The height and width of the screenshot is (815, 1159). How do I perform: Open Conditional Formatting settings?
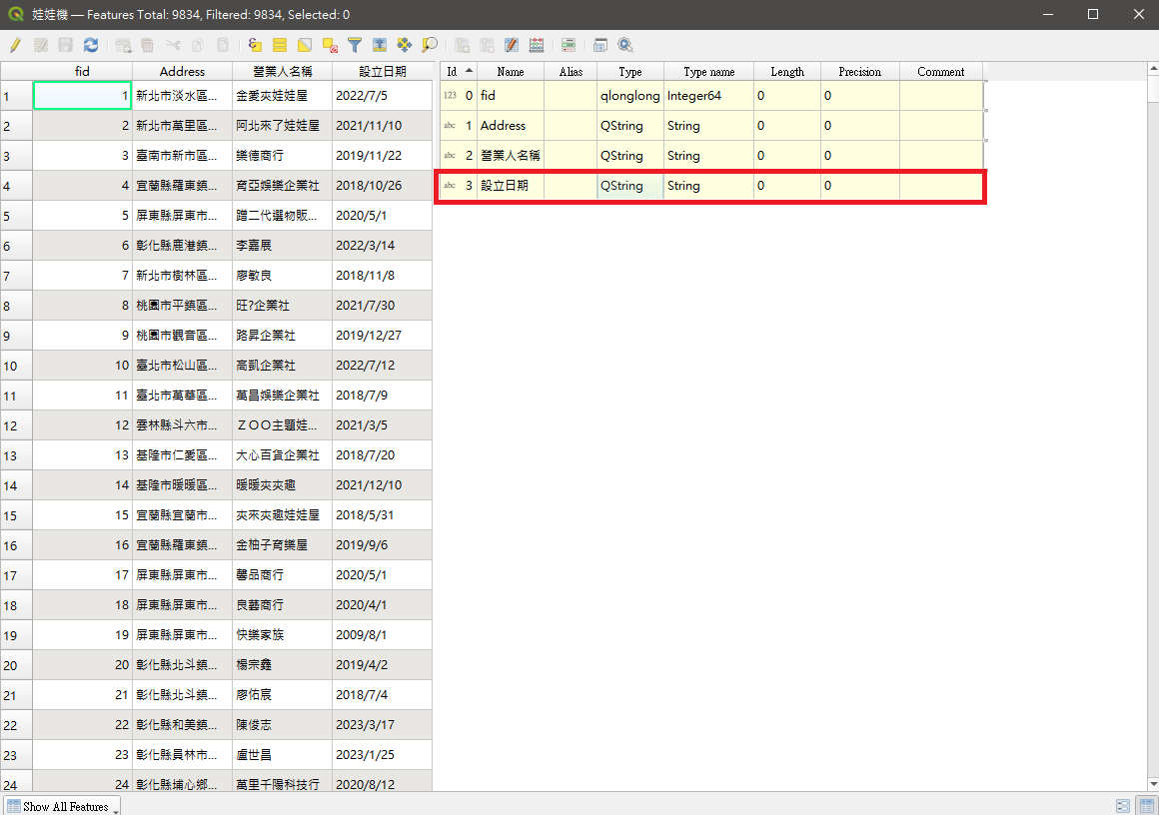(568, 45)
